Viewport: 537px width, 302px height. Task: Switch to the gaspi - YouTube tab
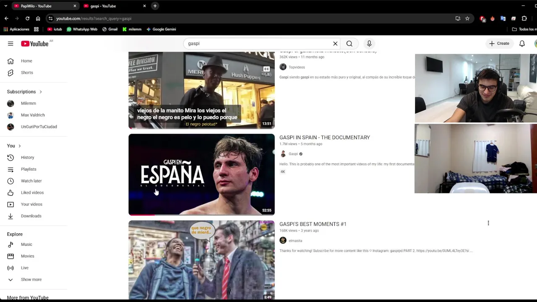114,6
